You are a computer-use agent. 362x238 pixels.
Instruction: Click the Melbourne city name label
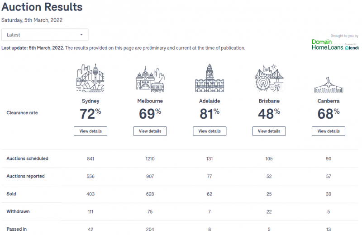(150, 101)
